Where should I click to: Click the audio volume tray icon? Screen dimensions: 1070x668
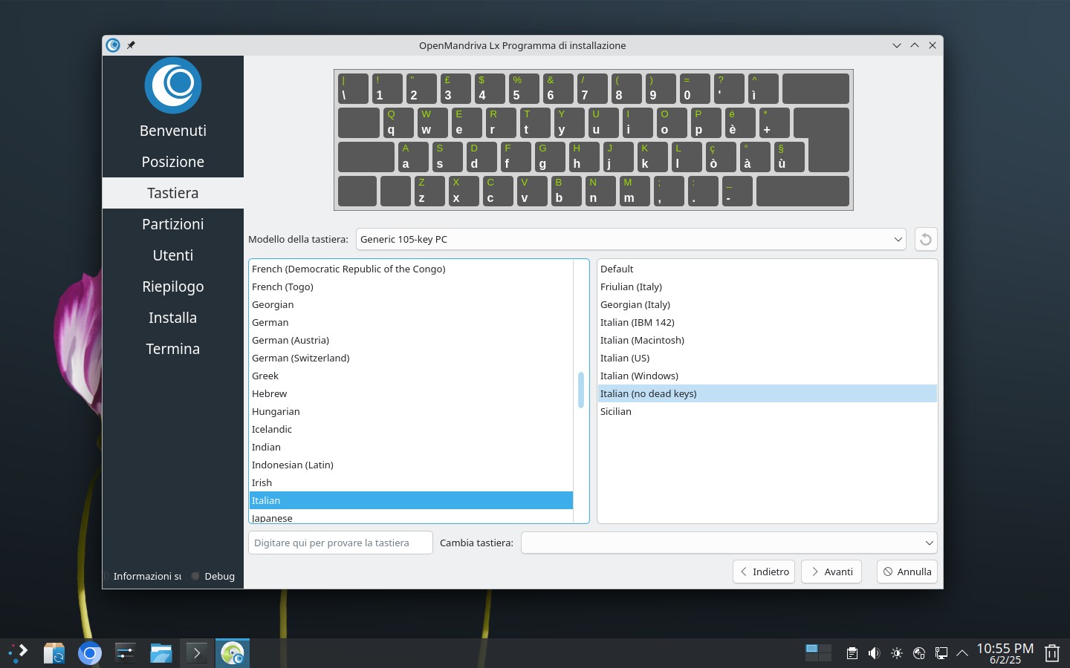(874, 653)
